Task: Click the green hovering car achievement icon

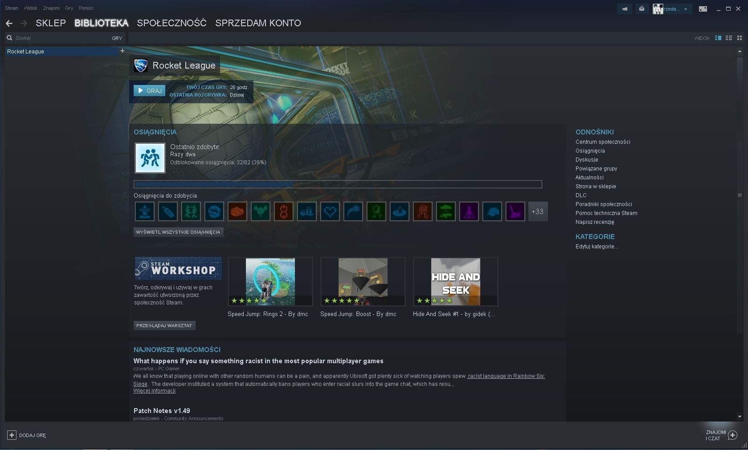Action: tap(446, 211)
